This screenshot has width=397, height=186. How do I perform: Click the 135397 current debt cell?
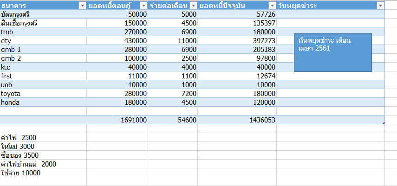[237, 23]
